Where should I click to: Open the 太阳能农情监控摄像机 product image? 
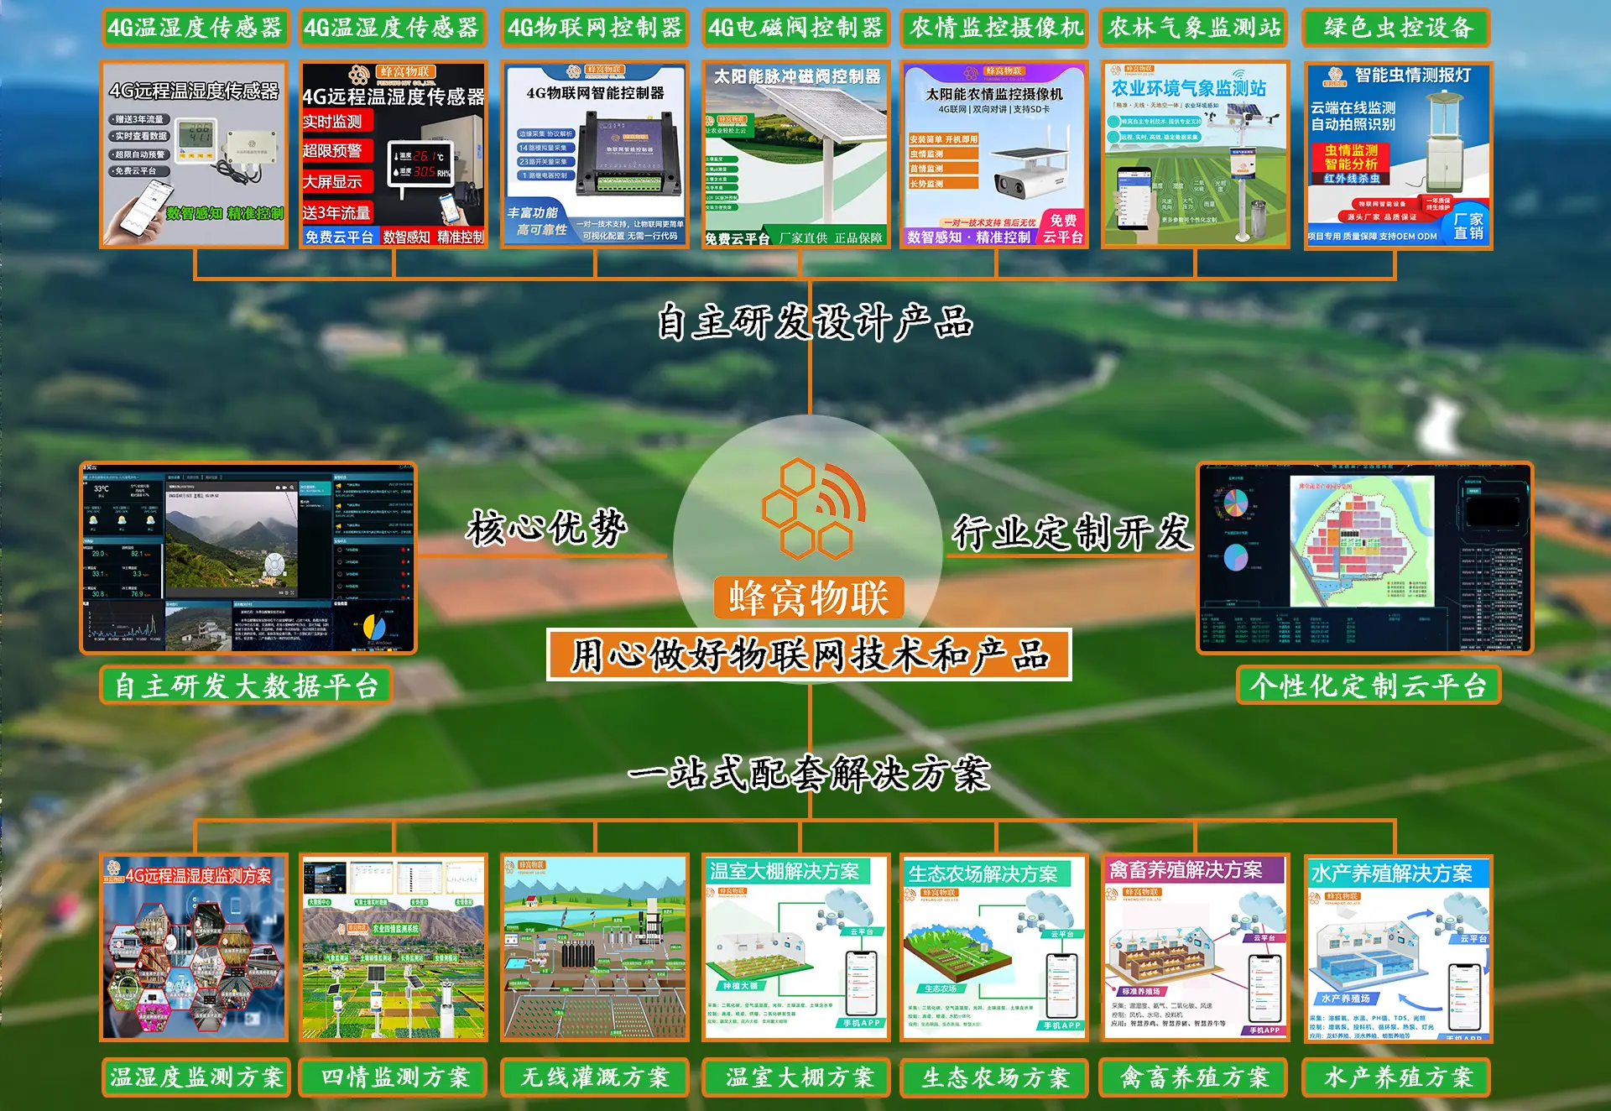(994, 154)
